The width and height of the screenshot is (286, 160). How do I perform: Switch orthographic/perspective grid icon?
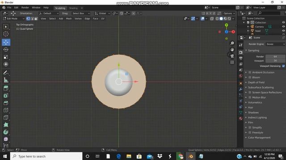[232, 62]
